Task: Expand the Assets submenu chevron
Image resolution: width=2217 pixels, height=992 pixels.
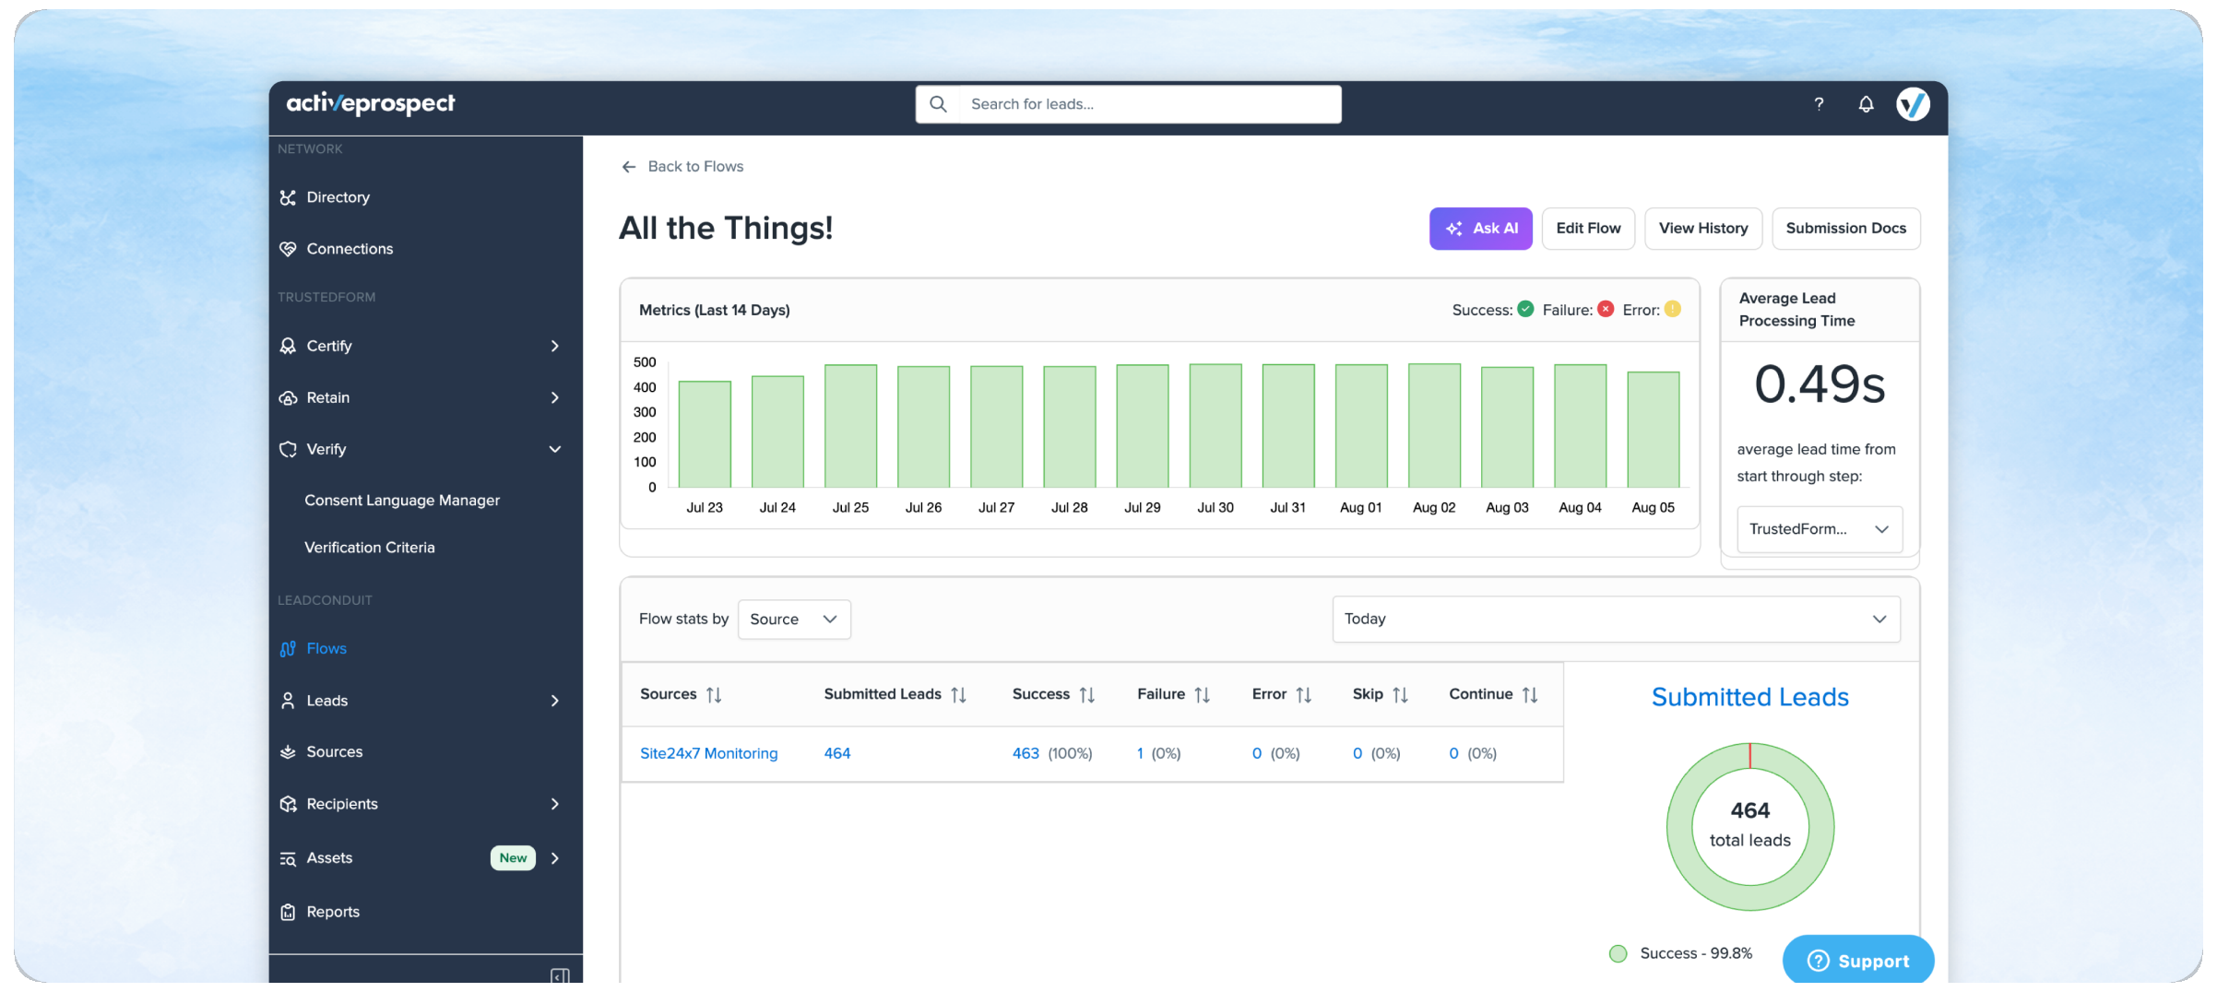Action: click(x=555, y=858)
